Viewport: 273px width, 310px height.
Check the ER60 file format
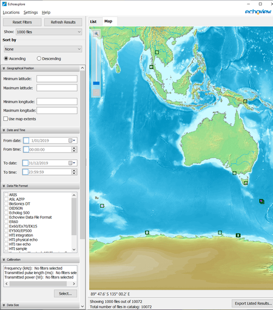tap(6, 221)
